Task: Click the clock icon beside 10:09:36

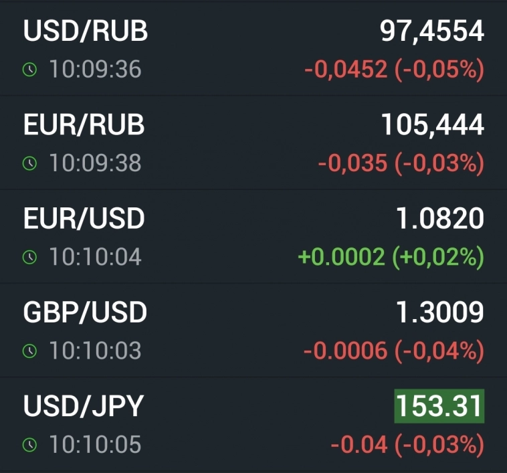Action: pos(29,70)
